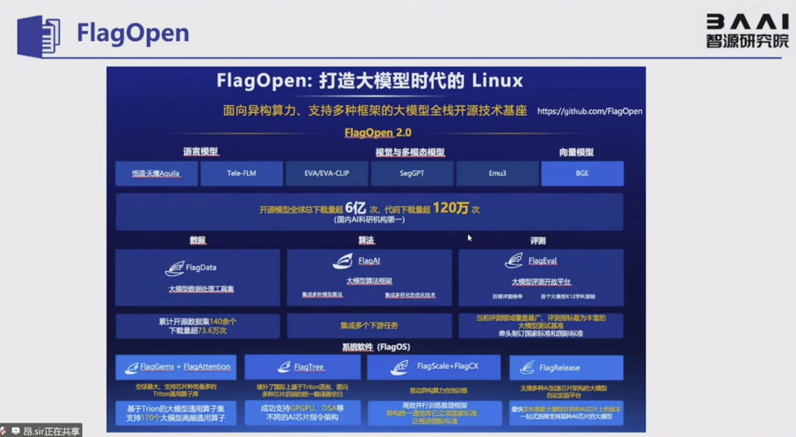Click the FlagEval wing logo
796x437 pixels.
pos(514,261)
